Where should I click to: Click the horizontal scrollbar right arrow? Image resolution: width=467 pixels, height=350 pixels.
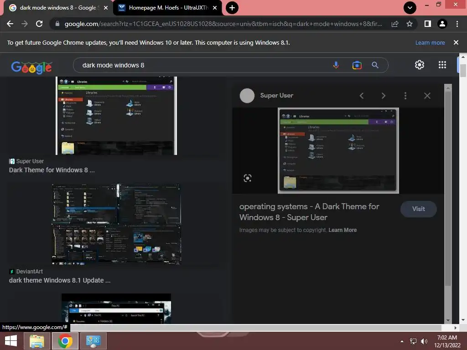click(x=455, y=328)
